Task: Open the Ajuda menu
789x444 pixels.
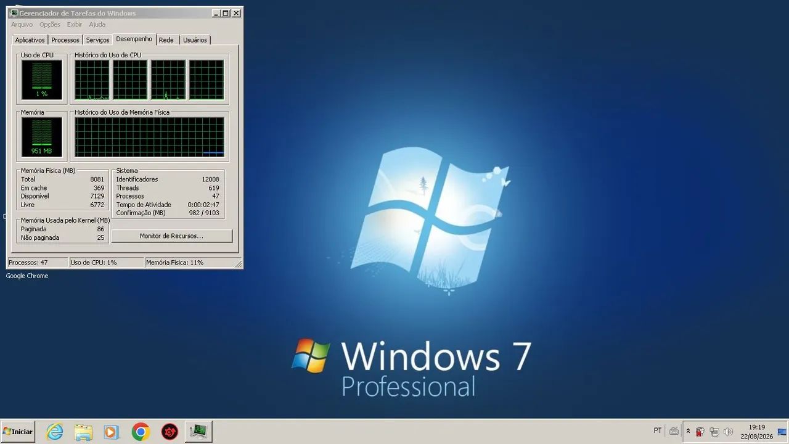Action: pos(97,25)
